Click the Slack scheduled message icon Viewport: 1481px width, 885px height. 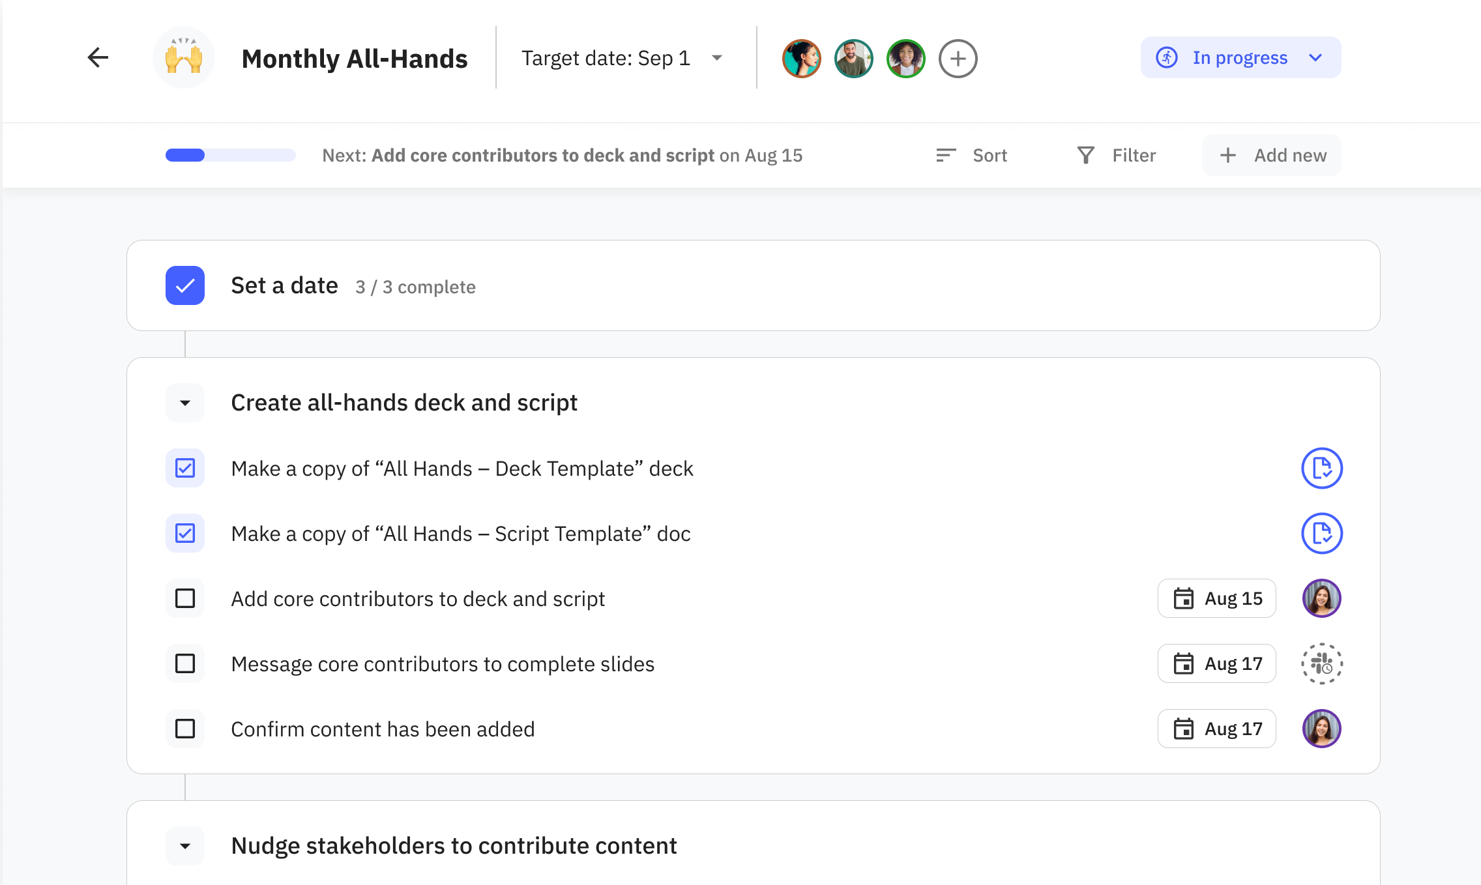[x=1321, y=663]
